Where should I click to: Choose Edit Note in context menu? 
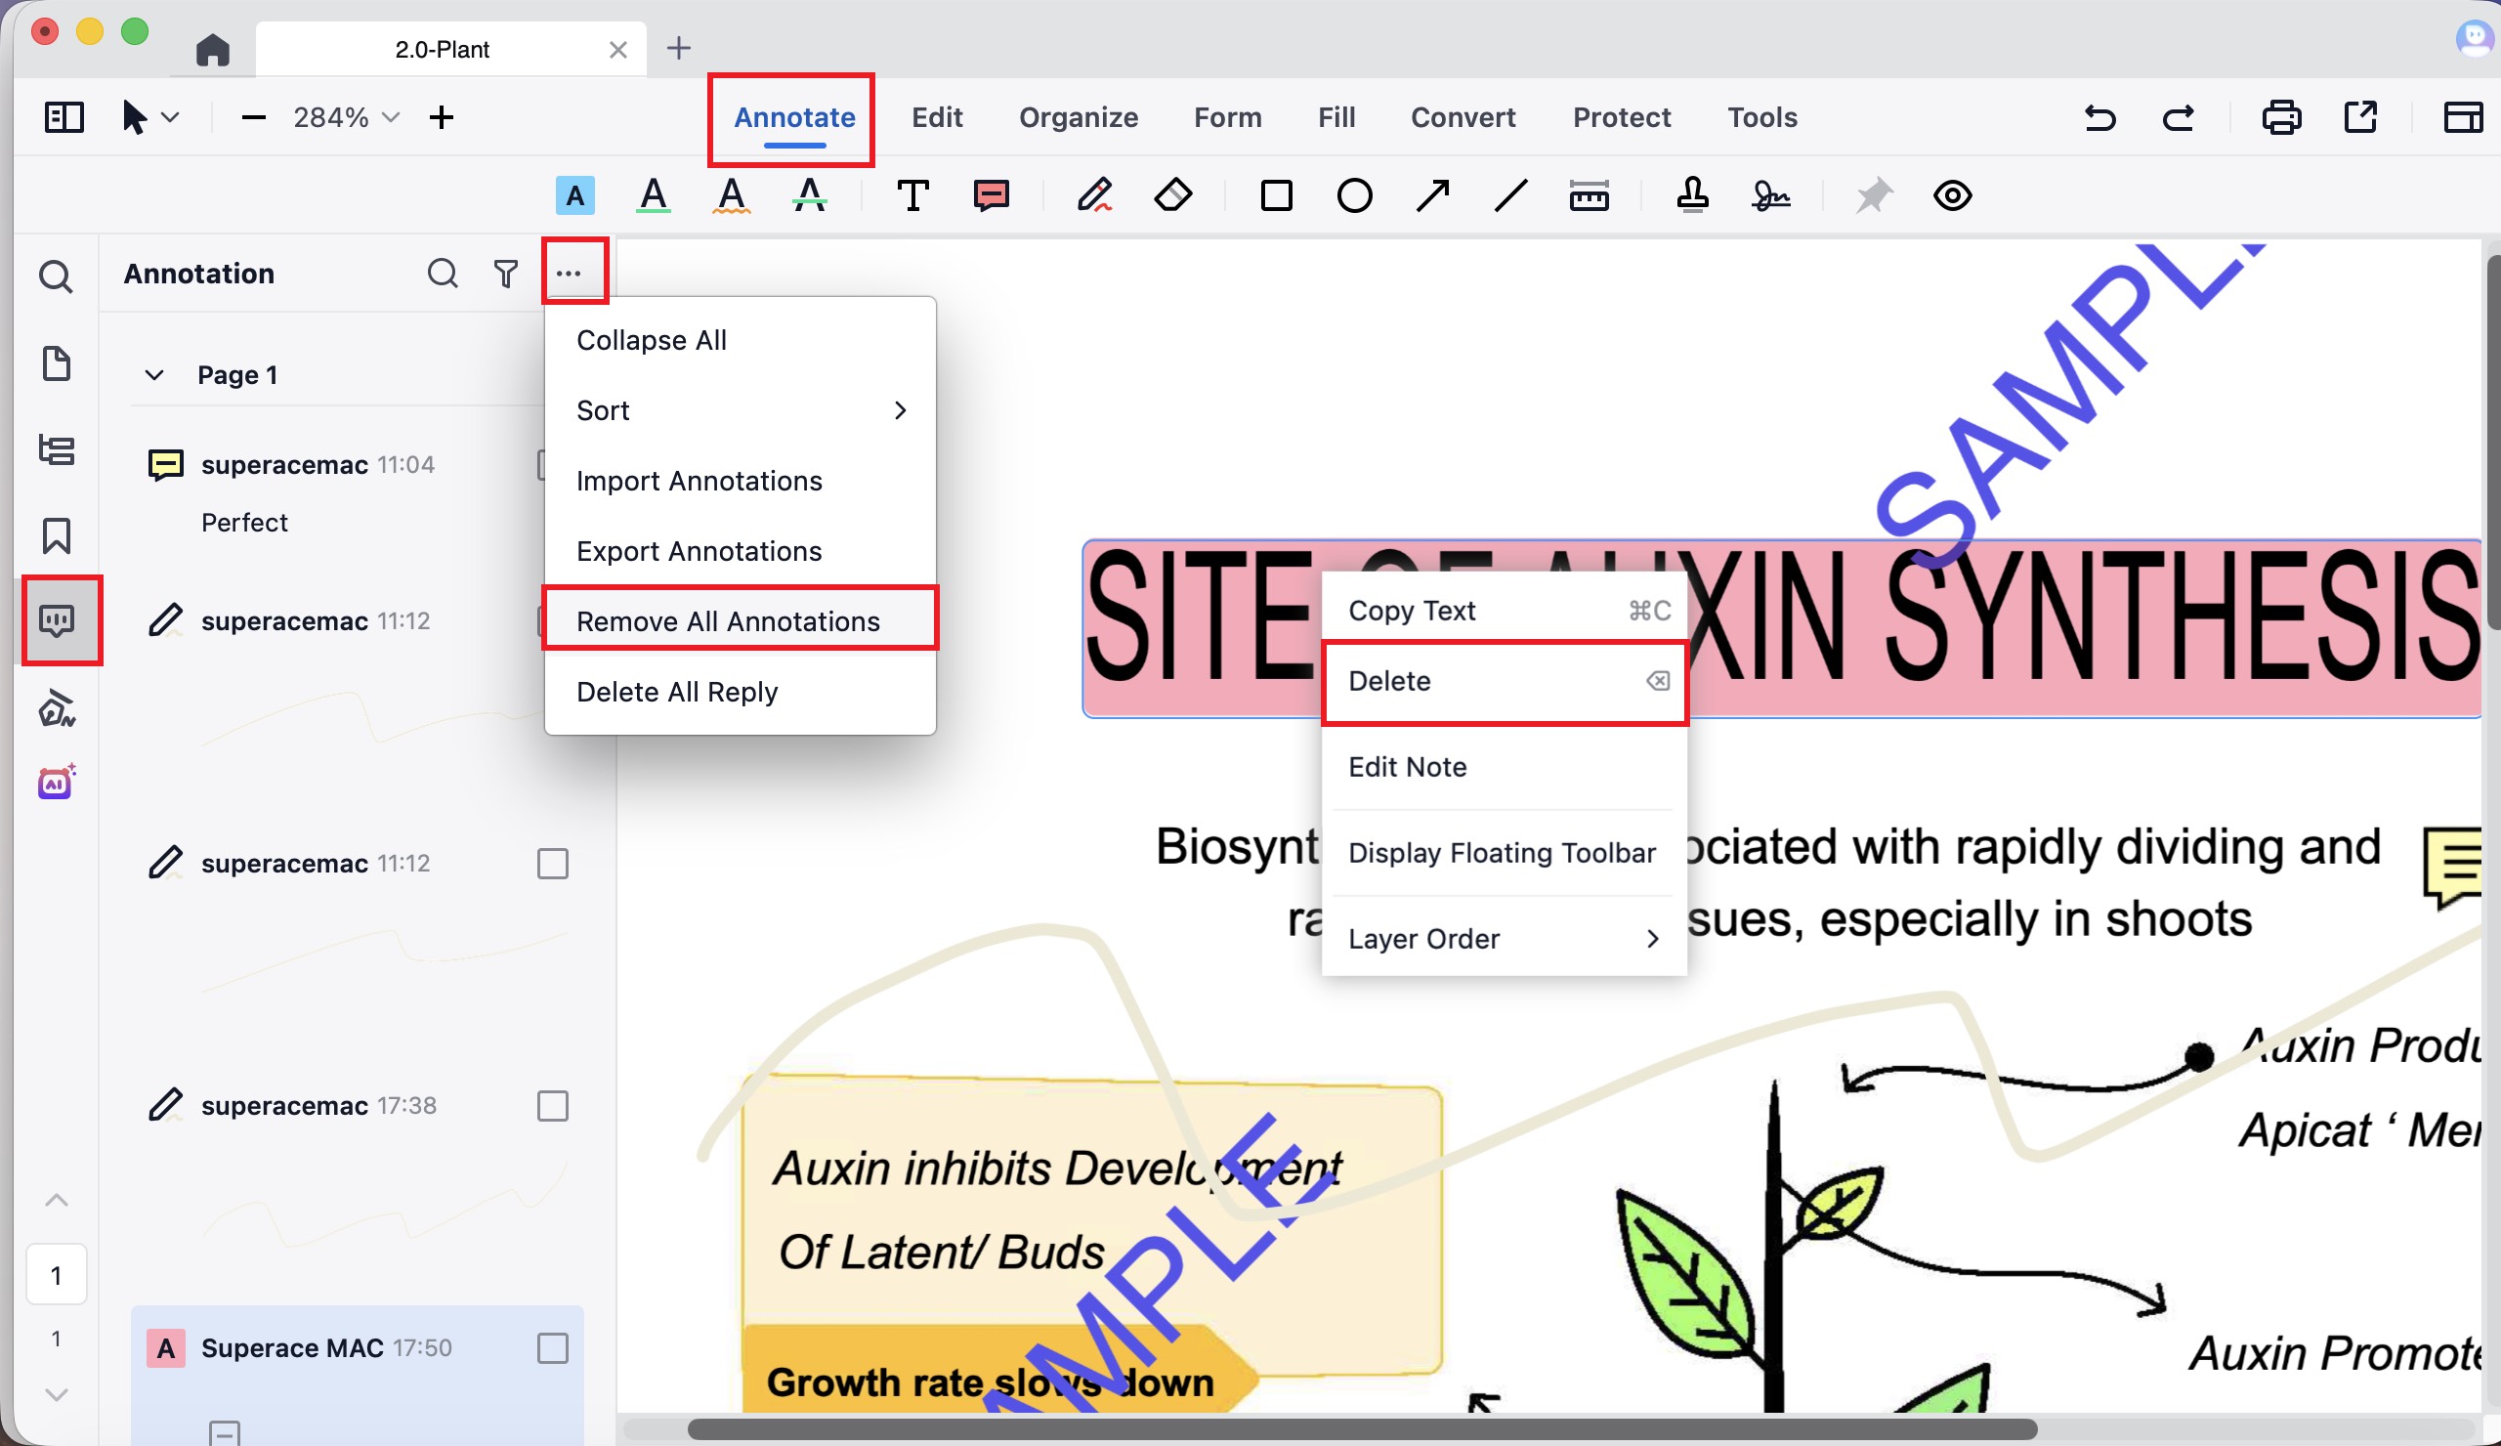pos(1504,767)
